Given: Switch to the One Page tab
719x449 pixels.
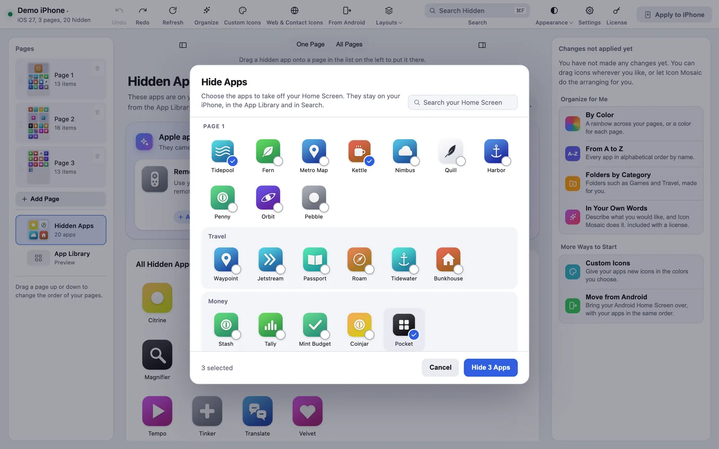Looking at the screenshot, I should tap(311, 44).
